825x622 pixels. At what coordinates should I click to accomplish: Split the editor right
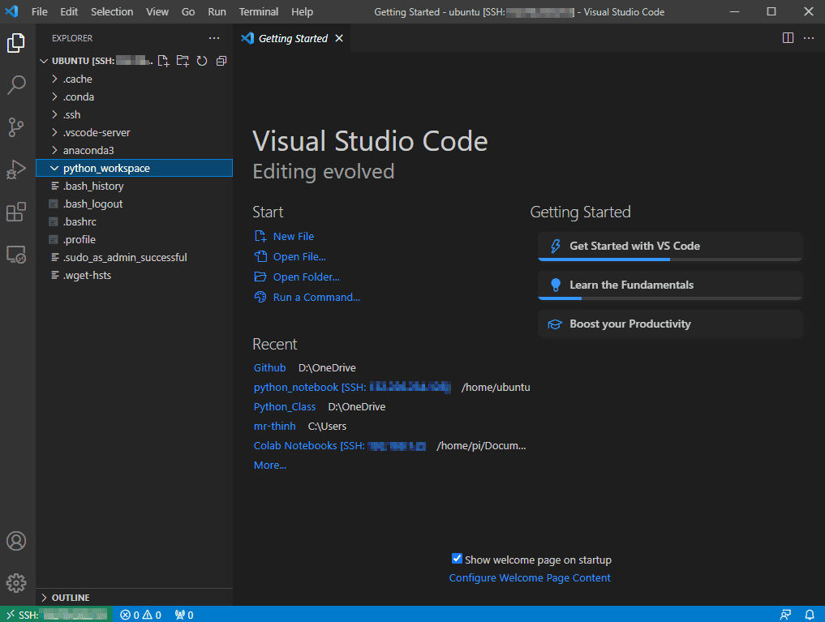coord(788,38)
